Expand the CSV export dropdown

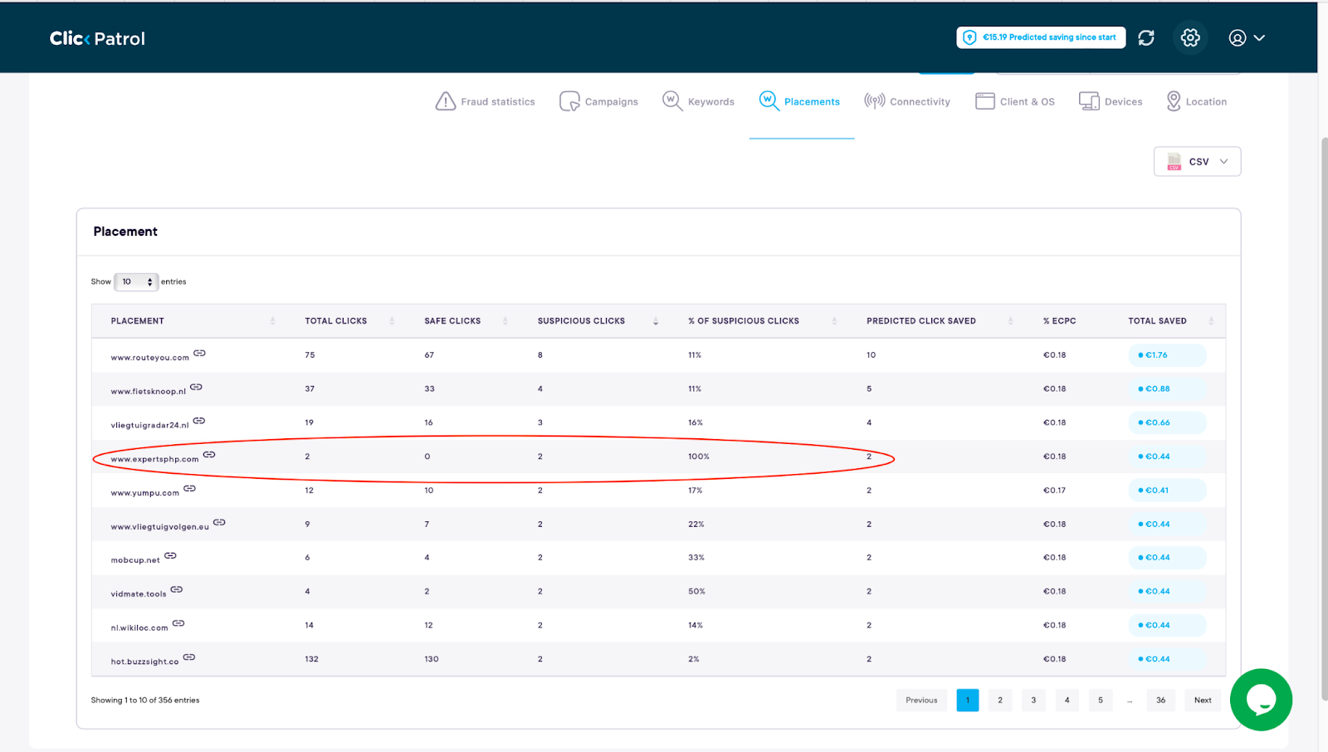pos(1197,162)
